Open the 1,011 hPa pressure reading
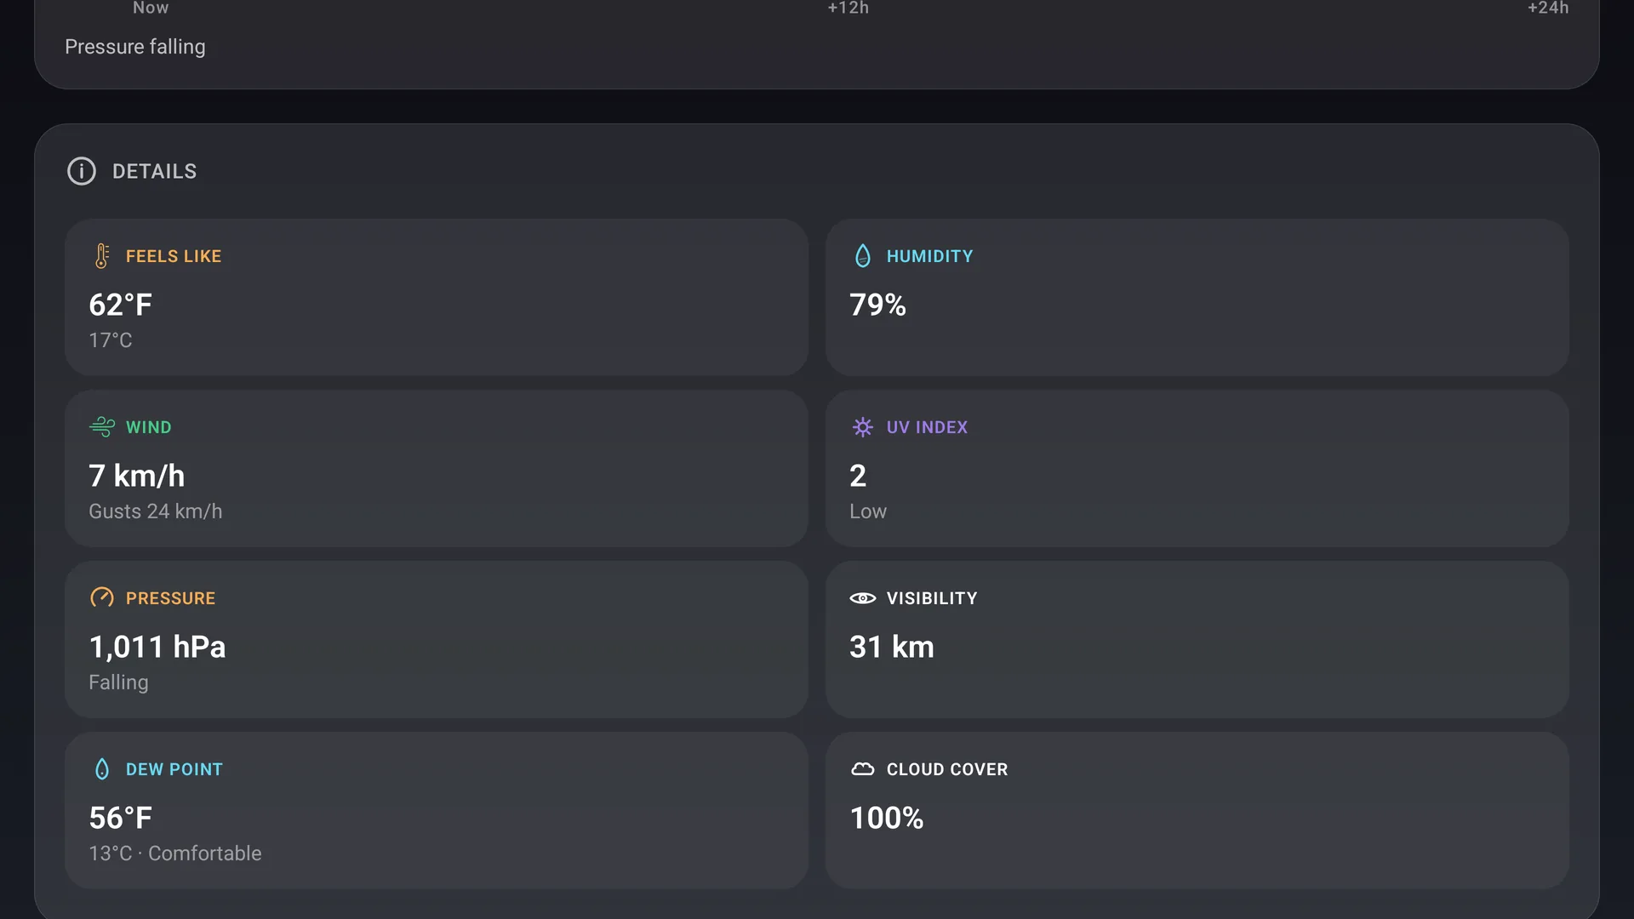This screenshot has height=919, width=1634. tap(157, 647)
